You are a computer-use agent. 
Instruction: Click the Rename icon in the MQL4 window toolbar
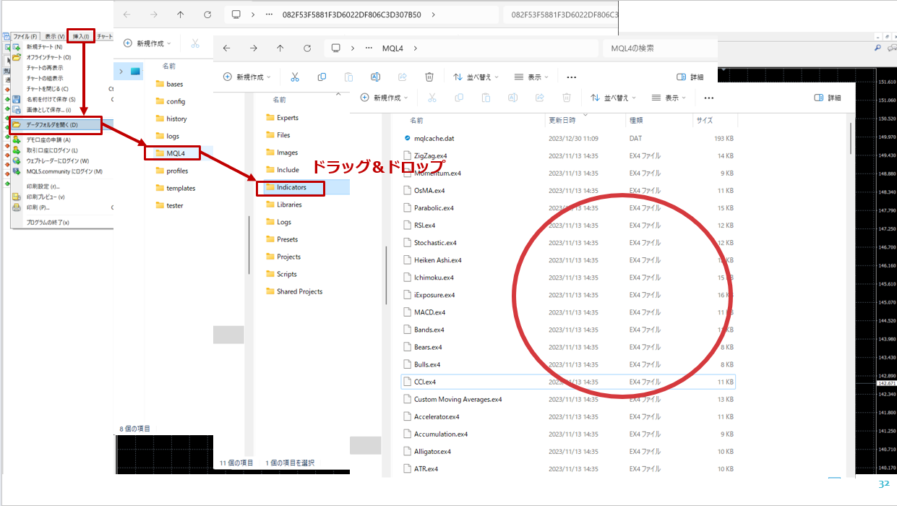click(375, 77)
